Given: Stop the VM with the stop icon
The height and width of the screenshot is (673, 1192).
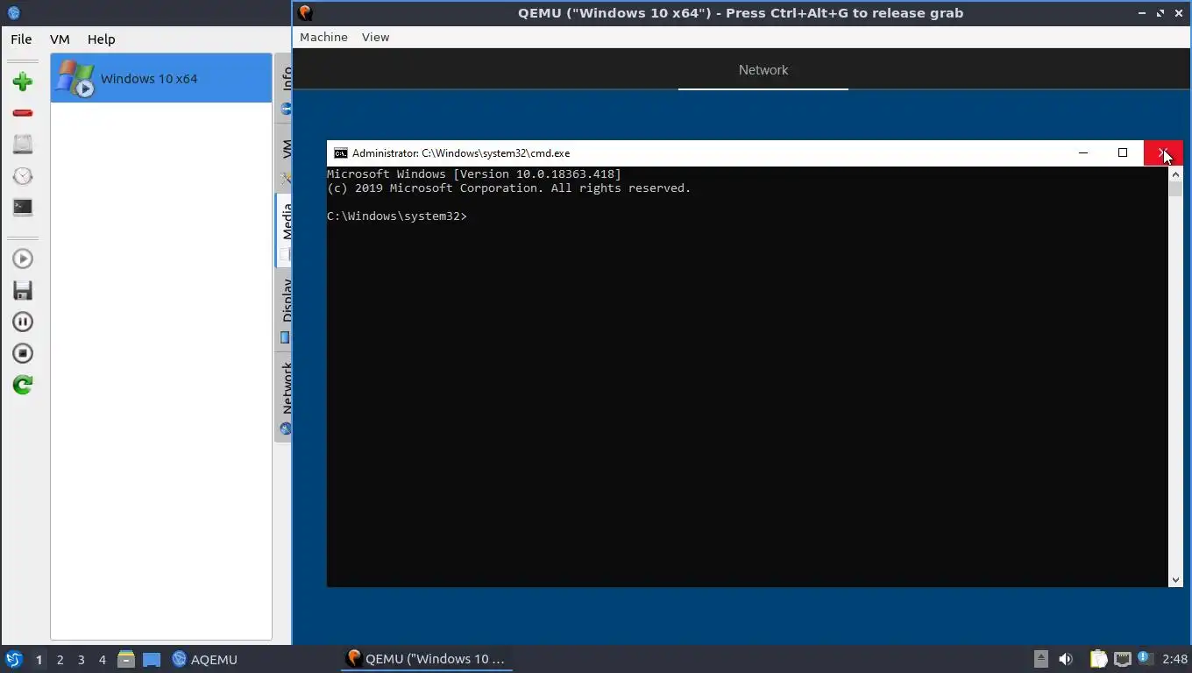Looking at the screenshot, I should (x=23, y=353).
